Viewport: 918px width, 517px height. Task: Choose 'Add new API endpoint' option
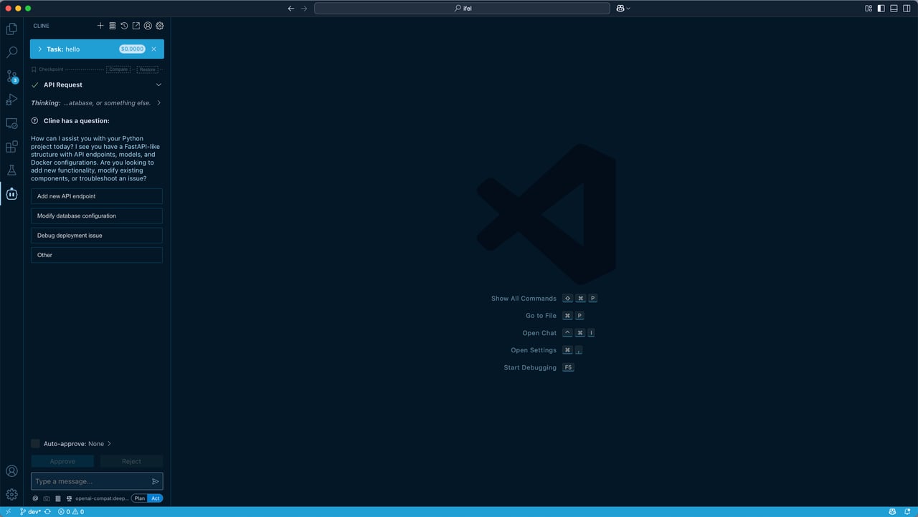pyautogui.click(x=97, y=196)
